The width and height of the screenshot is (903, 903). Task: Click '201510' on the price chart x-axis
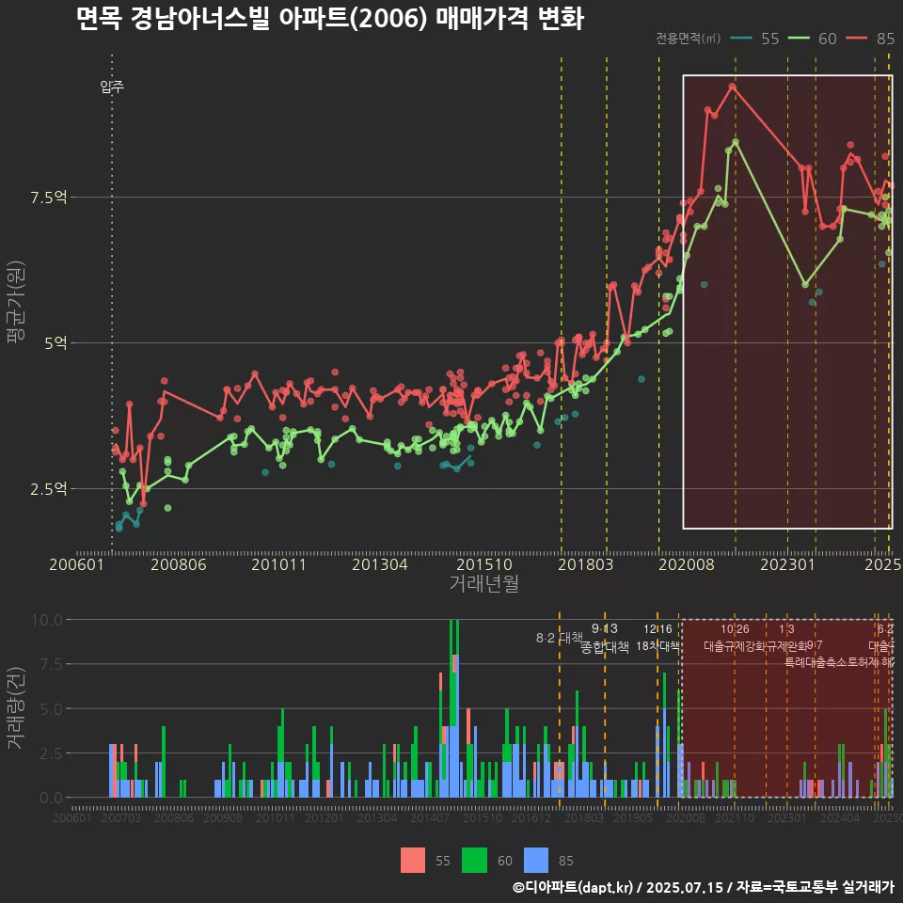click(x=484, y=564)
